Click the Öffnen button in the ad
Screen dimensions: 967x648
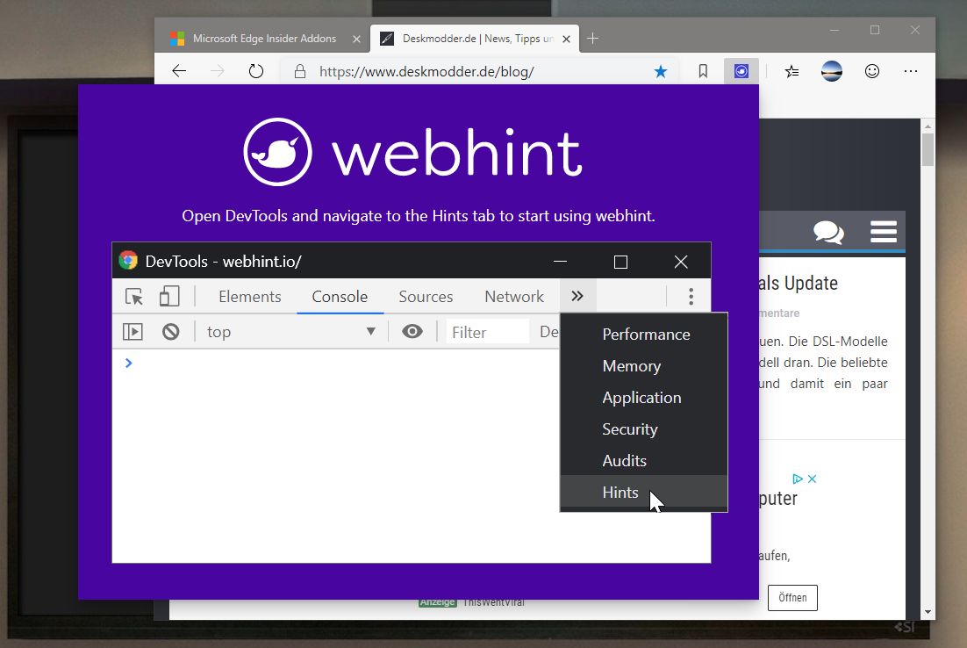pyautogui.click(x=792, y=598)
